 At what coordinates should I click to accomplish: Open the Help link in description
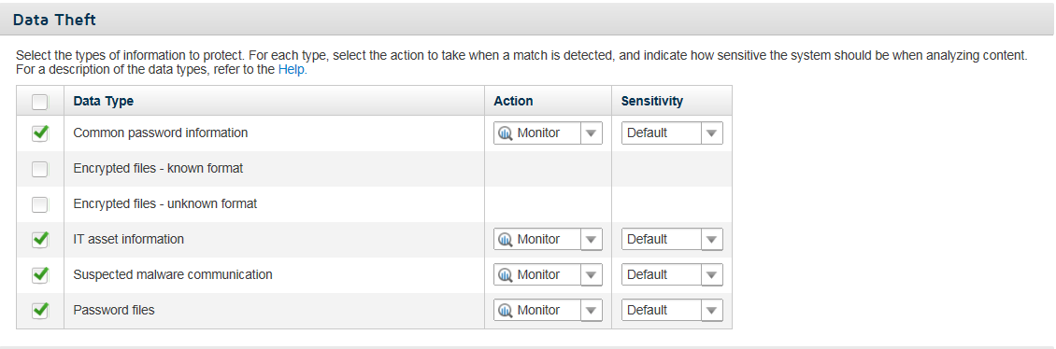click(291, 69)
